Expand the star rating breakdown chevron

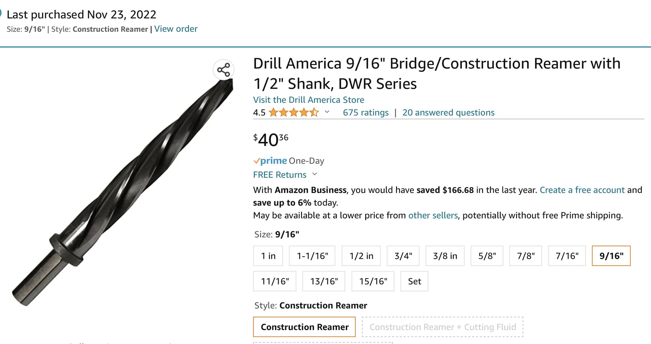point(327,112)
